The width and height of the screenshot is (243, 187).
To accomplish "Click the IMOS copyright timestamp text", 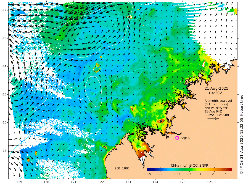I will 241,134.
